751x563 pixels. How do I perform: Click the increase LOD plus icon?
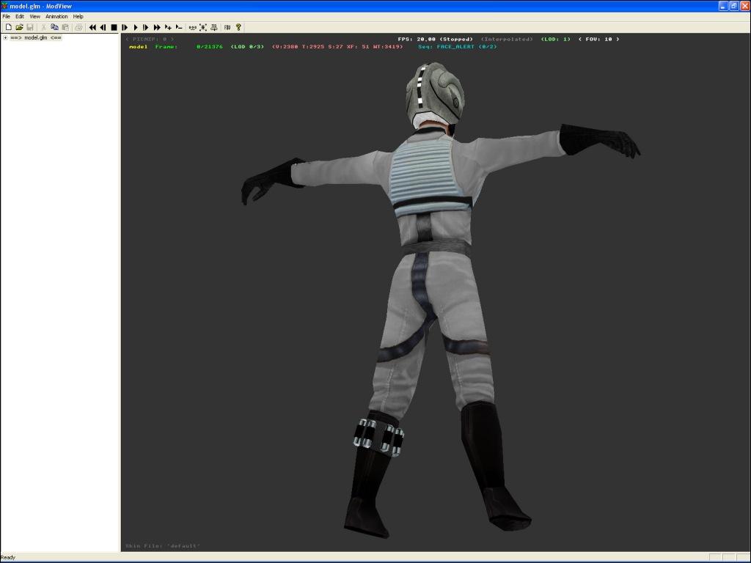(x=168, y=27)
